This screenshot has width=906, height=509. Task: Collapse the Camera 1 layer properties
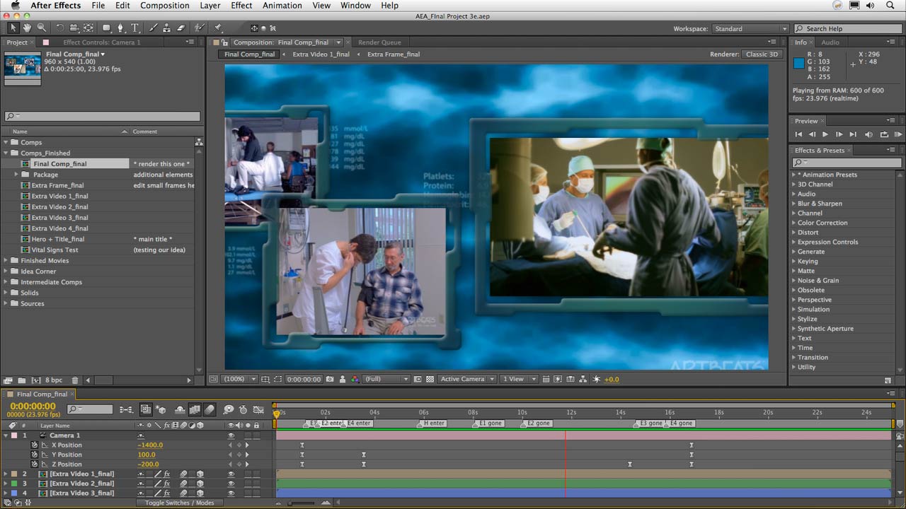pyautogui.click(x=6, y=435)
